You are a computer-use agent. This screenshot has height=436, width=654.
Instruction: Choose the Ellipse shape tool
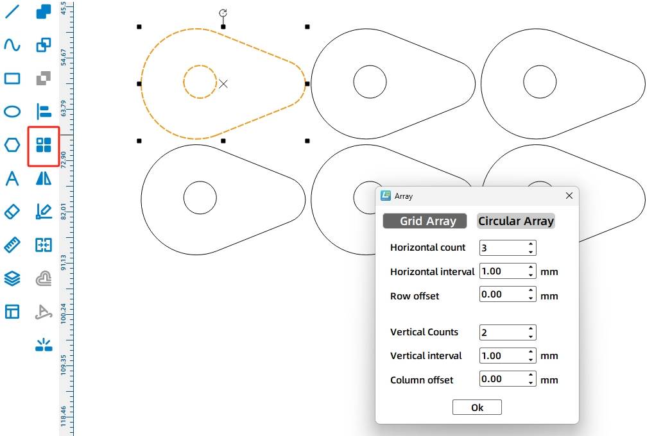click(x=12, y=112)
